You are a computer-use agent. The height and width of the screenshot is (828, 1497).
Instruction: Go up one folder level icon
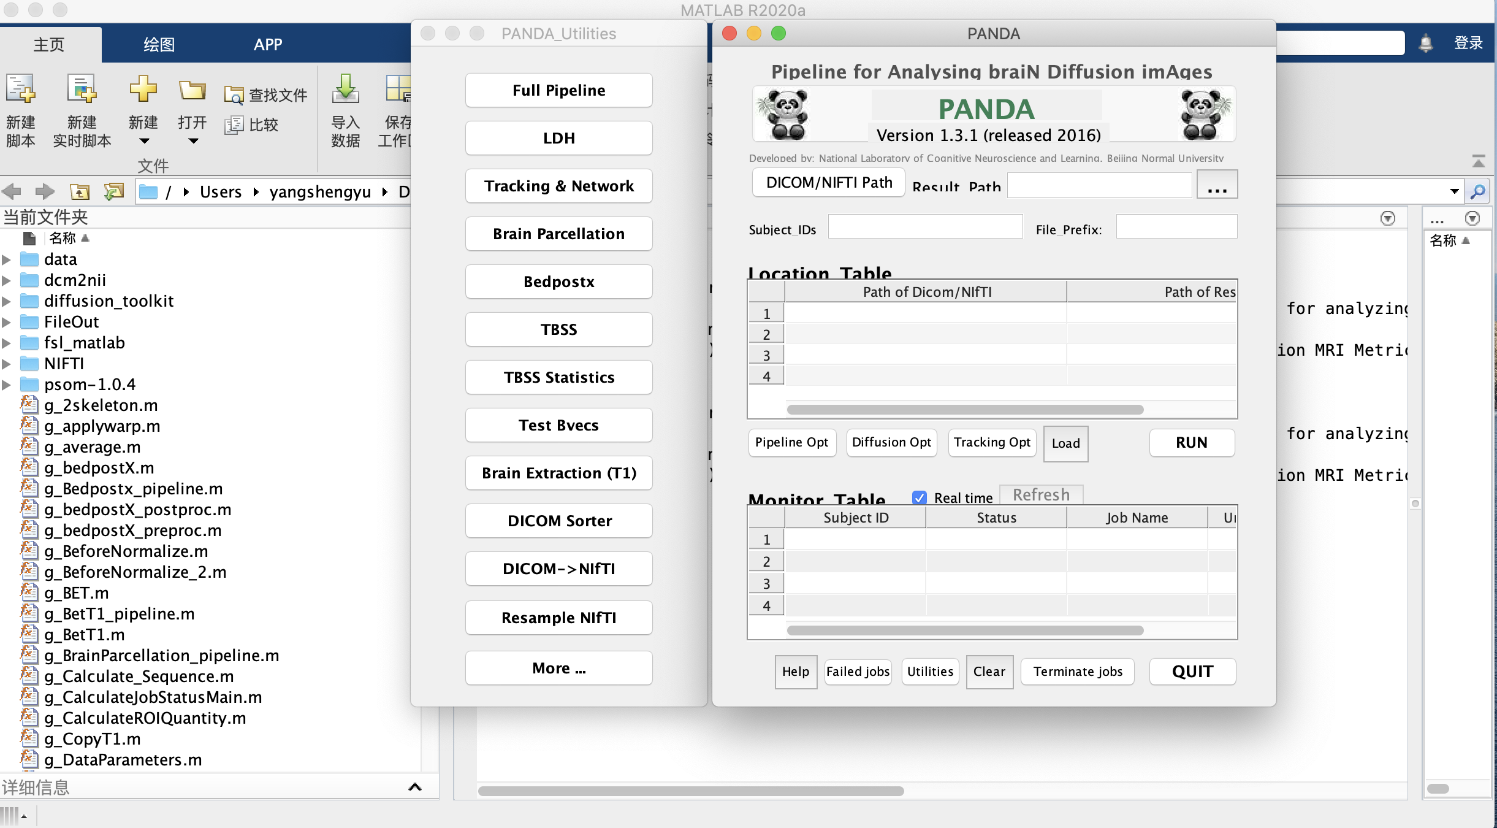[80, 192]
